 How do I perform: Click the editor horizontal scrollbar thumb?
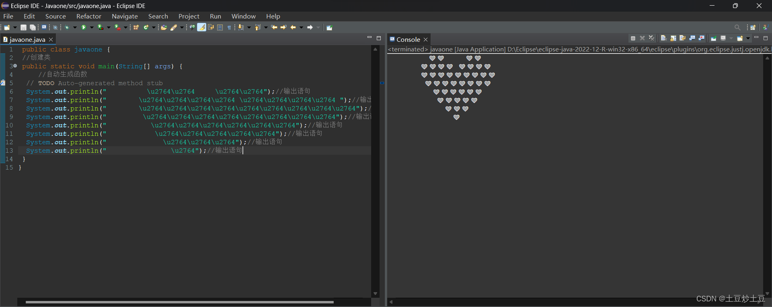coord(179,302)
